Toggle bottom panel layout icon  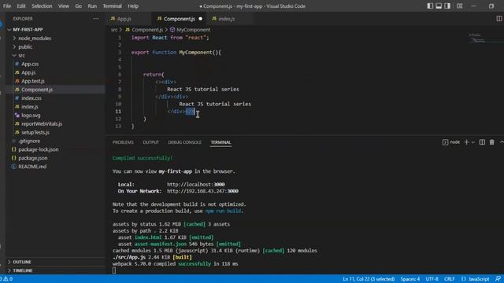(439, 6)
